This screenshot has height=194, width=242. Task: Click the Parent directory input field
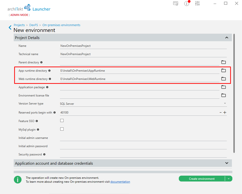pyautogui.click(x=140, y=62)
